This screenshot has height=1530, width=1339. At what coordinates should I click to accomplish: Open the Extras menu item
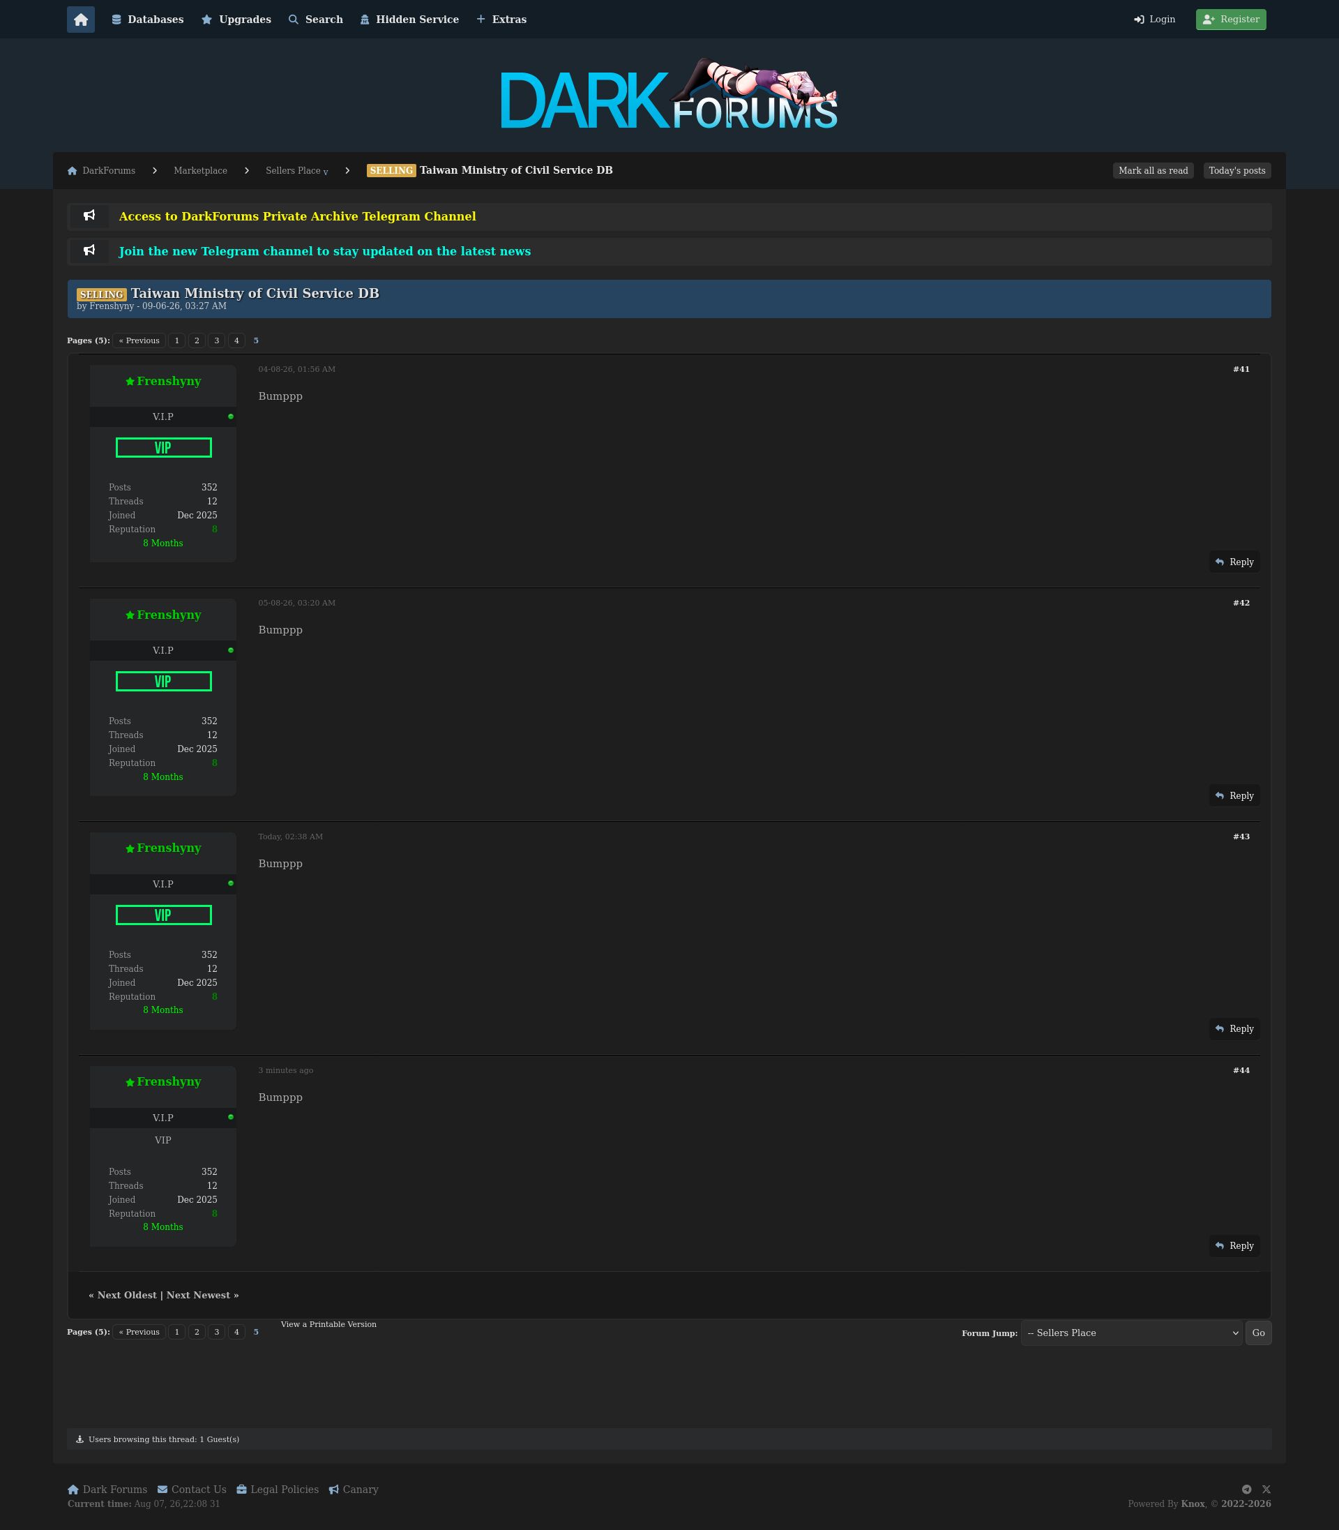(501, 20)
